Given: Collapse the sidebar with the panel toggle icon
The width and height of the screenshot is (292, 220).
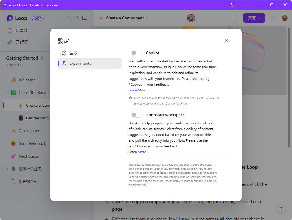Looking at the screenshot, I should (84, 18).
